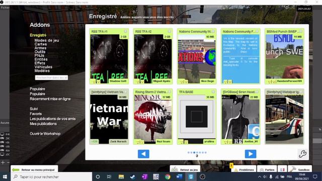The height and width of the screenshot is (181, 322).
Task: Show Les publications de vos amis
Action: click(52, 119)
